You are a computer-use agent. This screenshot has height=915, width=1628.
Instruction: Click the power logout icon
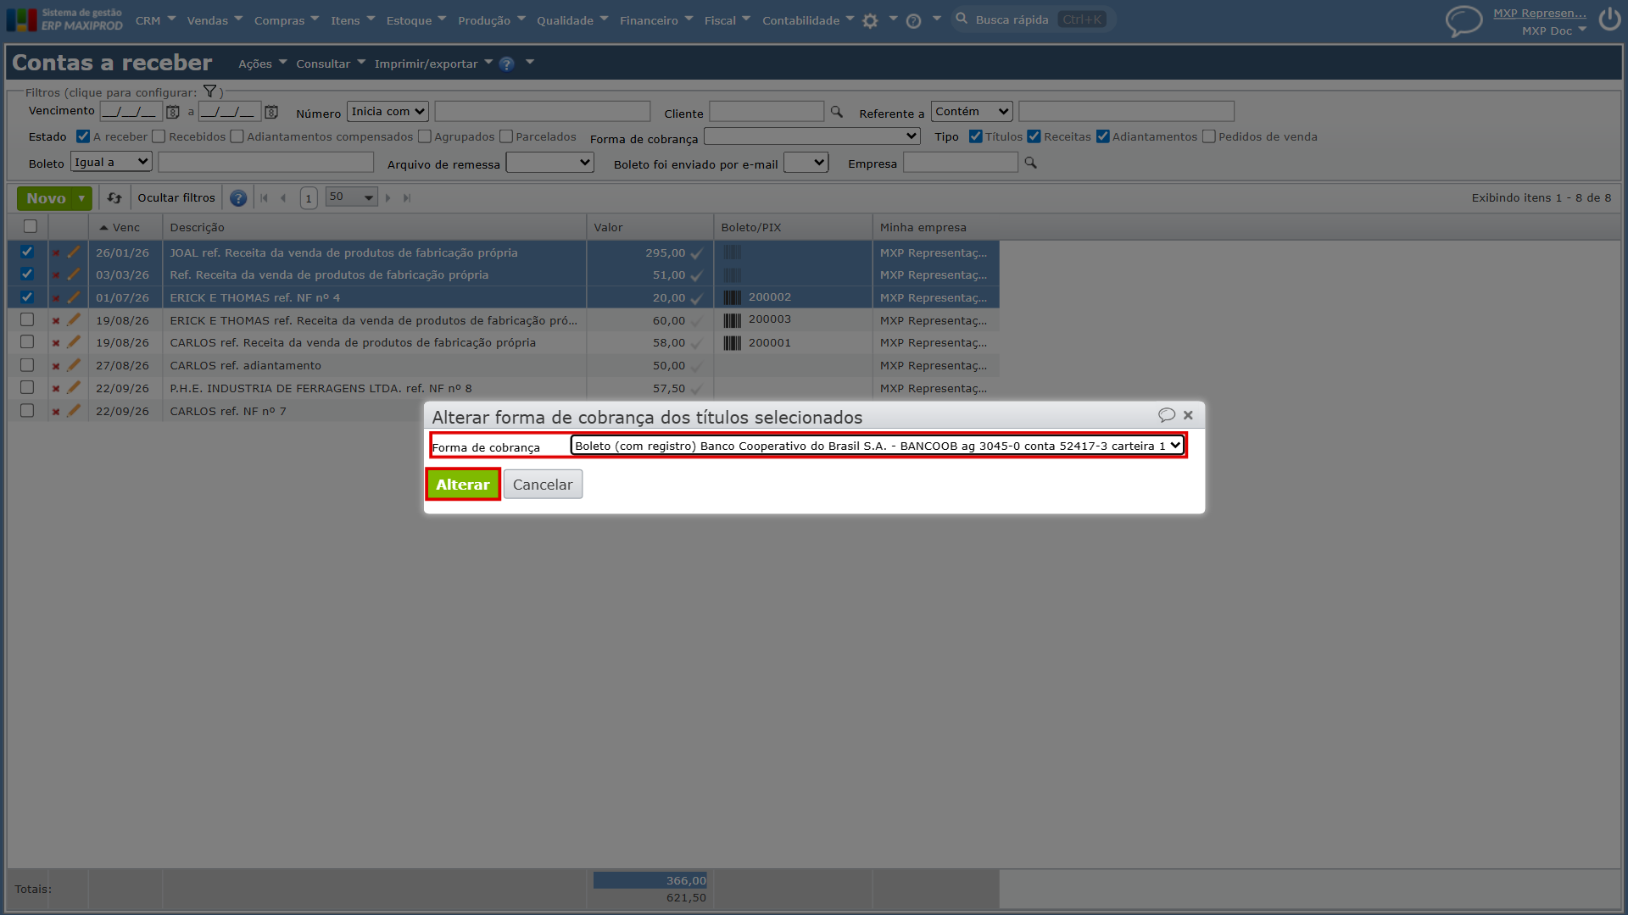point(1609,19)
